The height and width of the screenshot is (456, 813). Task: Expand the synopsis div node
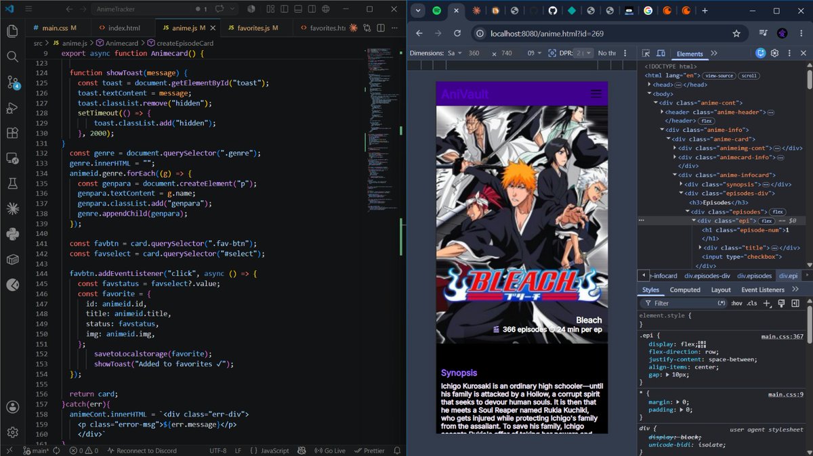681,184
